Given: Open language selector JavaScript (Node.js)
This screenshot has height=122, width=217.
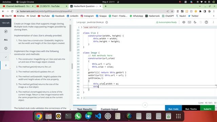Looking at the screenshot, I should coord(95,22).
